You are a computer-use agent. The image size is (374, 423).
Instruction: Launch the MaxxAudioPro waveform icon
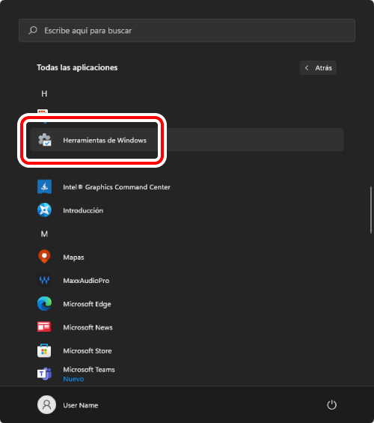[x=44, y=280]
